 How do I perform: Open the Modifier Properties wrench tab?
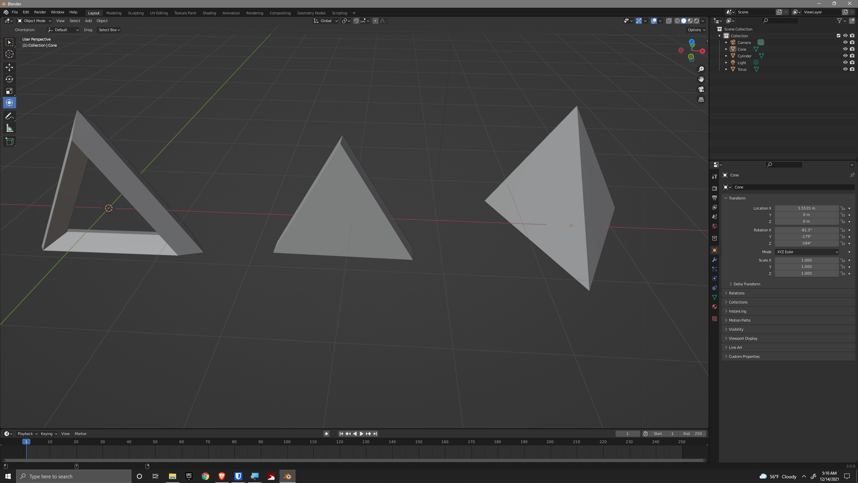coord(715,260)
